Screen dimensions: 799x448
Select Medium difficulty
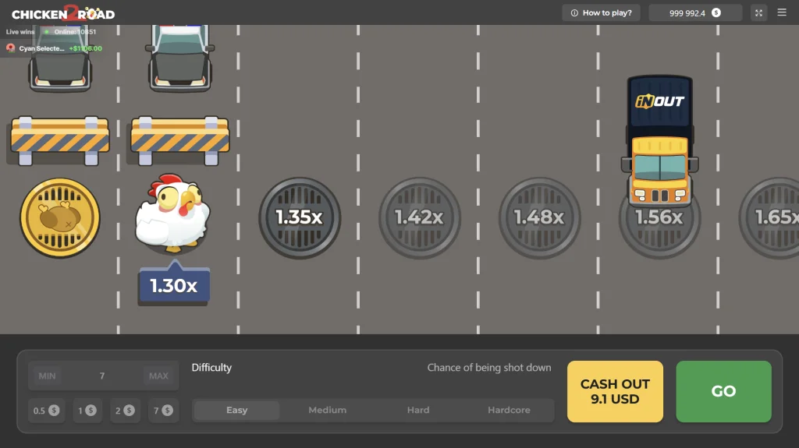pos(328,411)
